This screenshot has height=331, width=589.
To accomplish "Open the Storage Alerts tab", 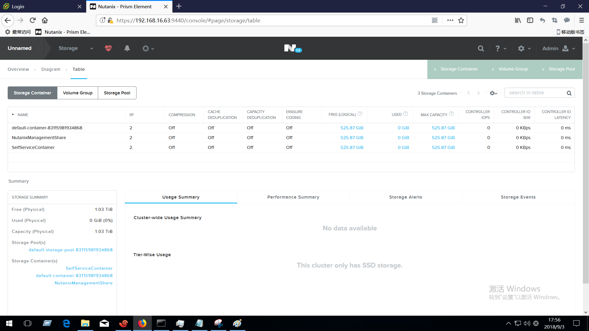I will (x=406, y=197).
